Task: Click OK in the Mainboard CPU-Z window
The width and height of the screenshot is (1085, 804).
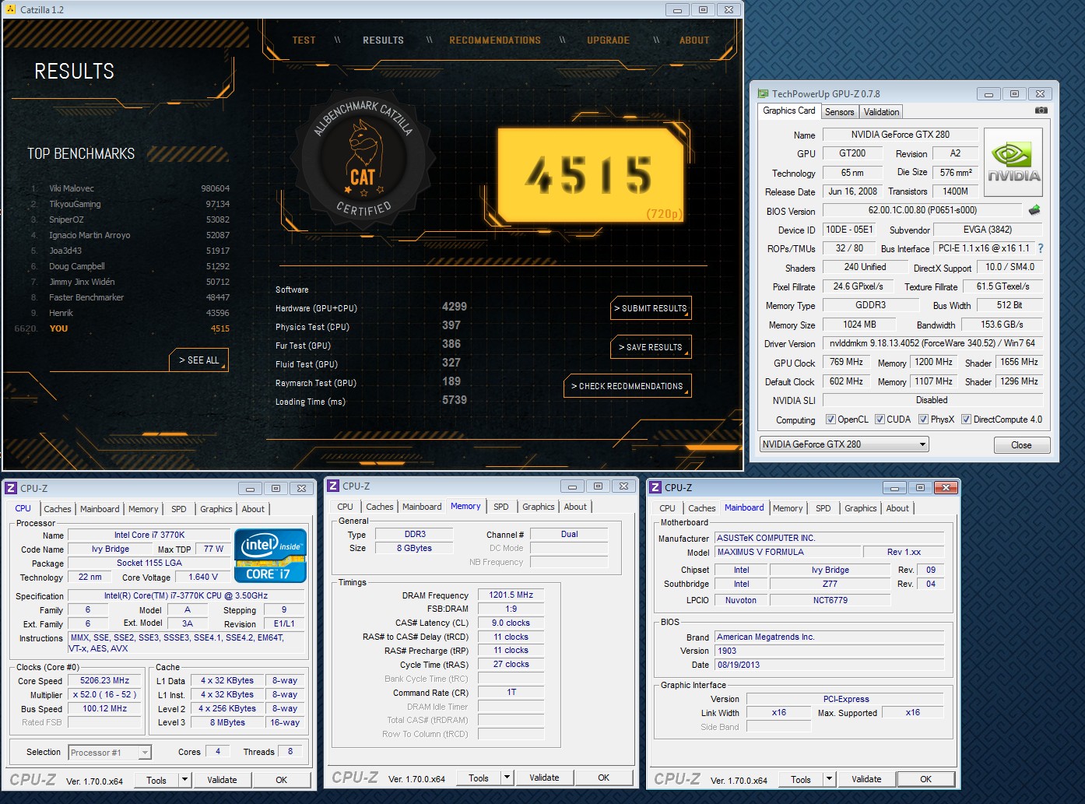Action: click(925, 779)
